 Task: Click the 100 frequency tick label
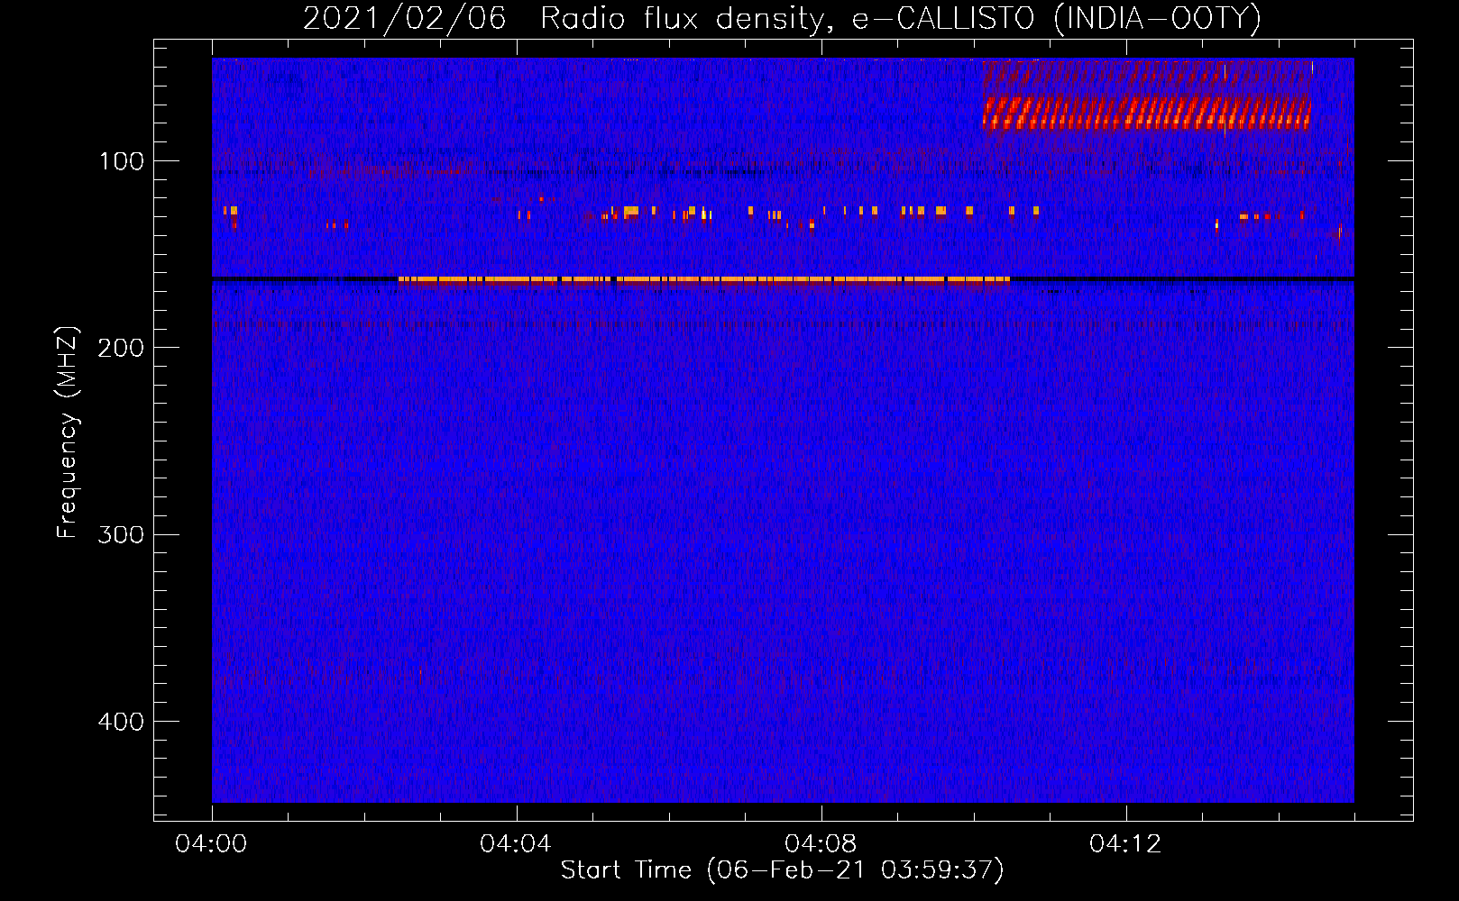(x=122, y=161)
